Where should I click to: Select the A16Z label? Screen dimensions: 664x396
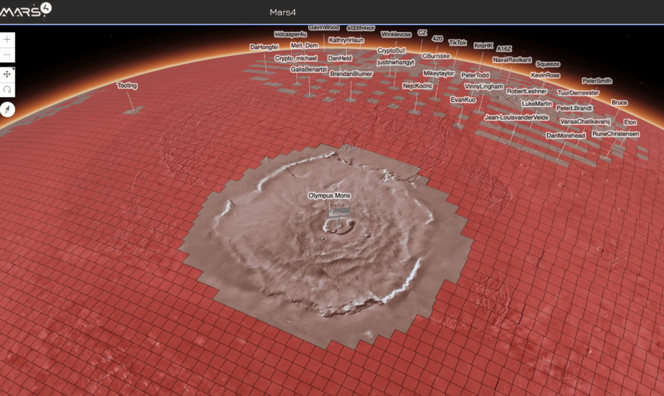coord(504,49)
